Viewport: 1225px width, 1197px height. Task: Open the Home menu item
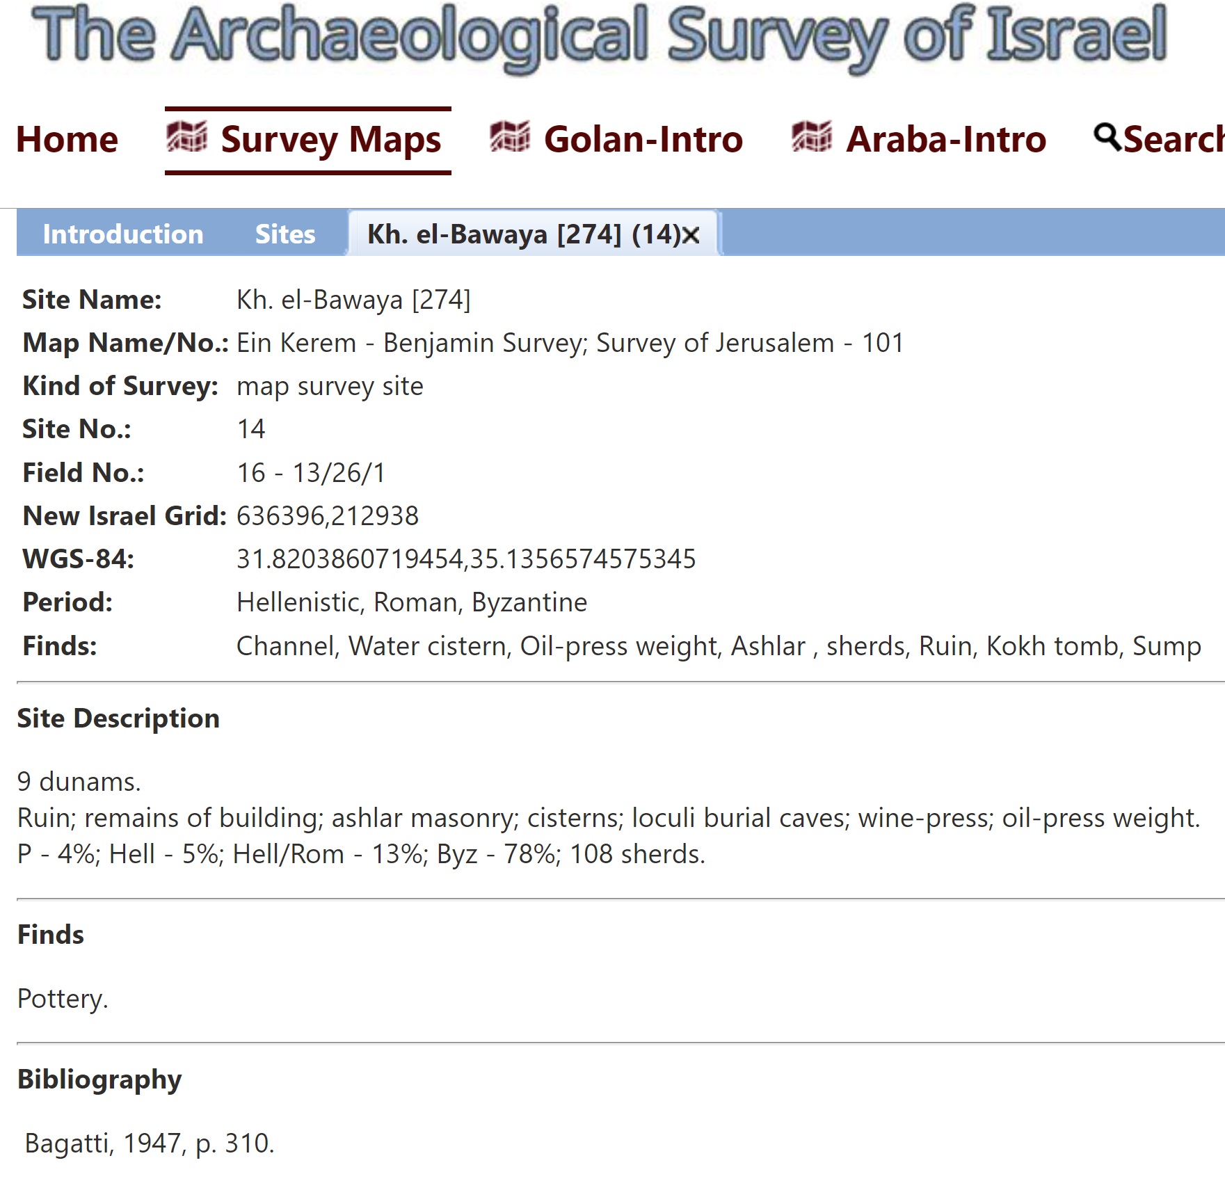[x=67, y=140]
